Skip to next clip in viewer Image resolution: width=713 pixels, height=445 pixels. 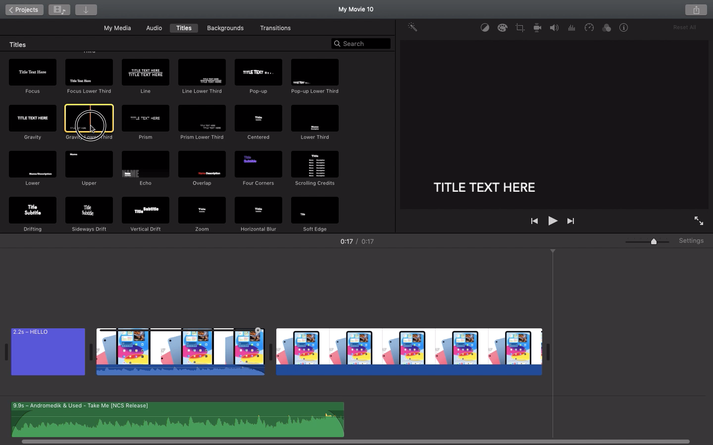(571, 221)
